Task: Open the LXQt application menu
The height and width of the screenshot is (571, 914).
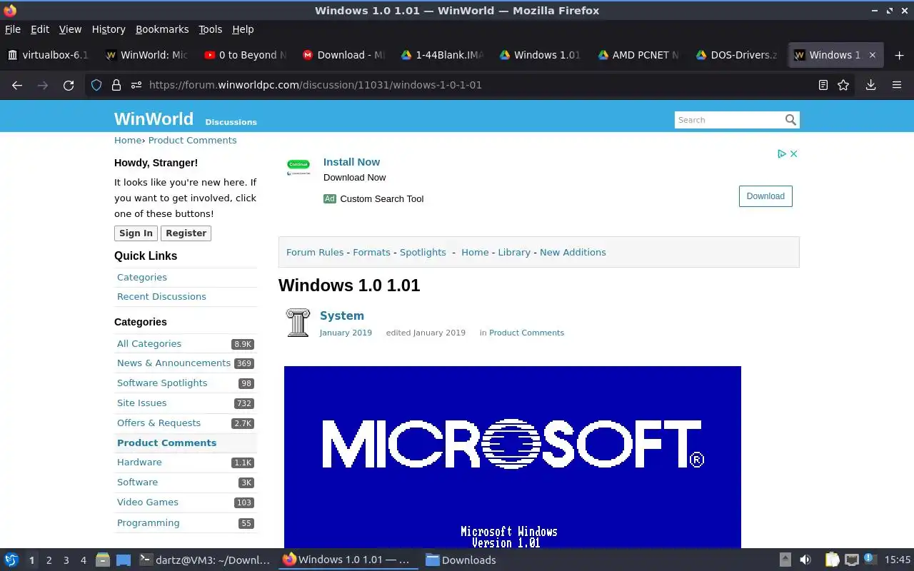Action: click(11, 560)
